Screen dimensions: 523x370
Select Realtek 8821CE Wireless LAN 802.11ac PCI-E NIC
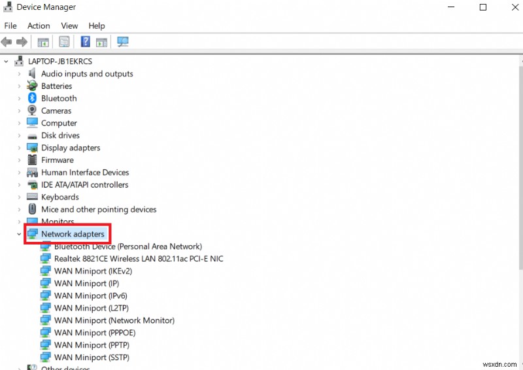pos(139,259)
